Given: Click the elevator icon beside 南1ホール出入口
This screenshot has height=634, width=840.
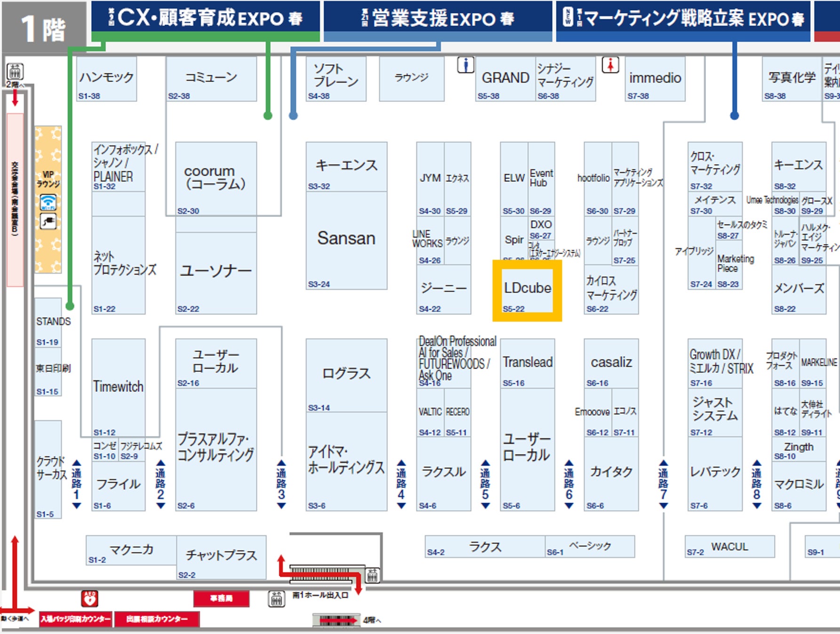Looking at the screenshot, I should click(277, 598).
